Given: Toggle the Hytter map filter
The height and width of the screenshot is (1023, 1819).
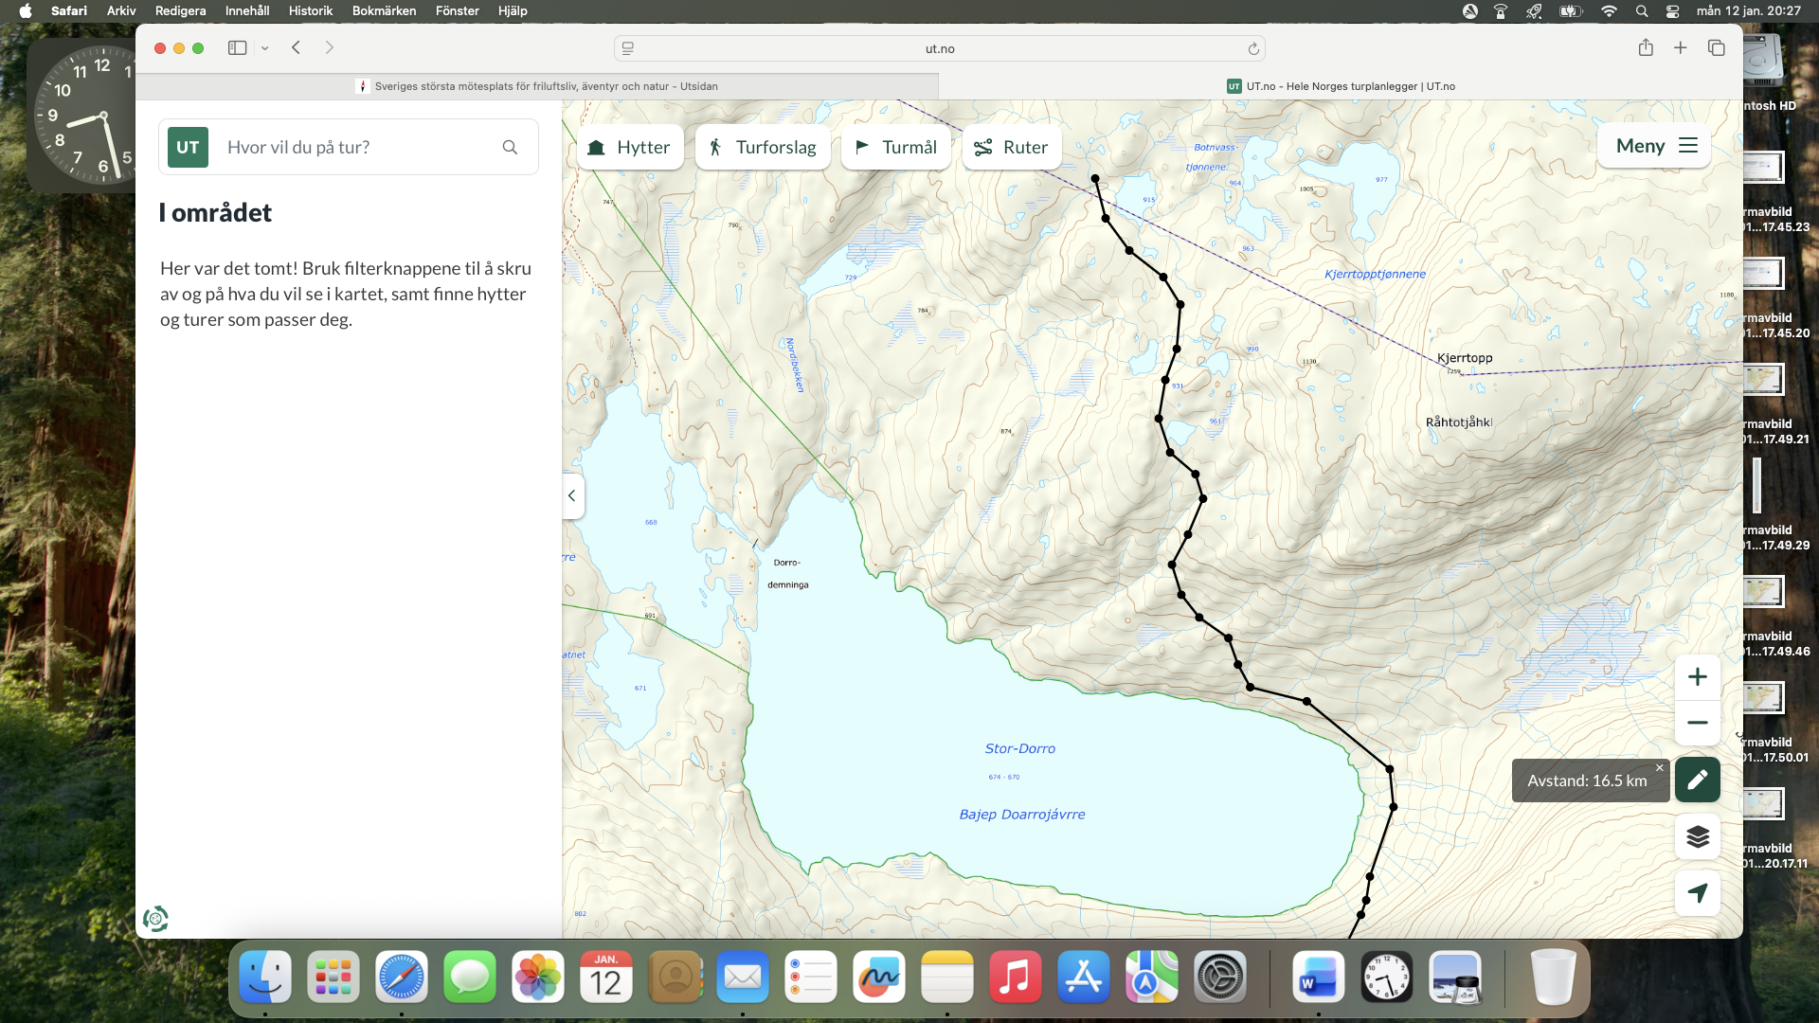Looking at the screenshot, I should point(630,147).
